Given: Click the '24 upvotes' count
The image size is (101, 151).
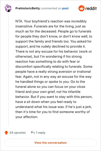Looking at the screenshot, I should 17,133.
